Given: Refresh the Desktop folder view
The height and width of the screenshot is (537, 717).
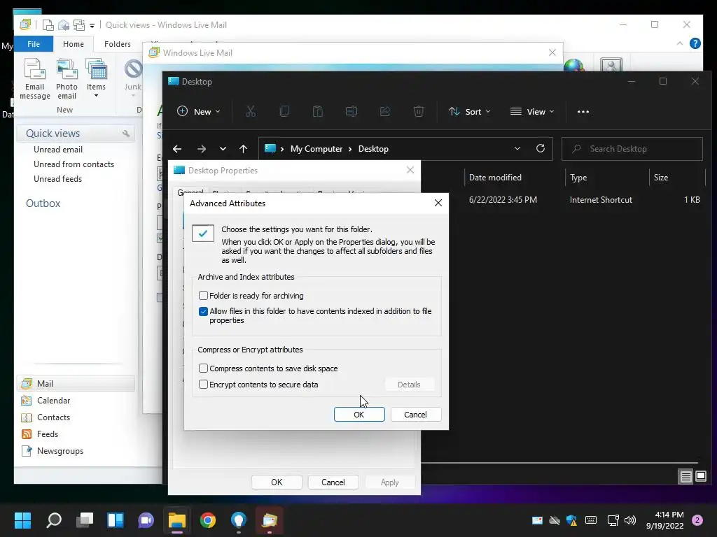Looking at the screenshot, I should (541, 148).
